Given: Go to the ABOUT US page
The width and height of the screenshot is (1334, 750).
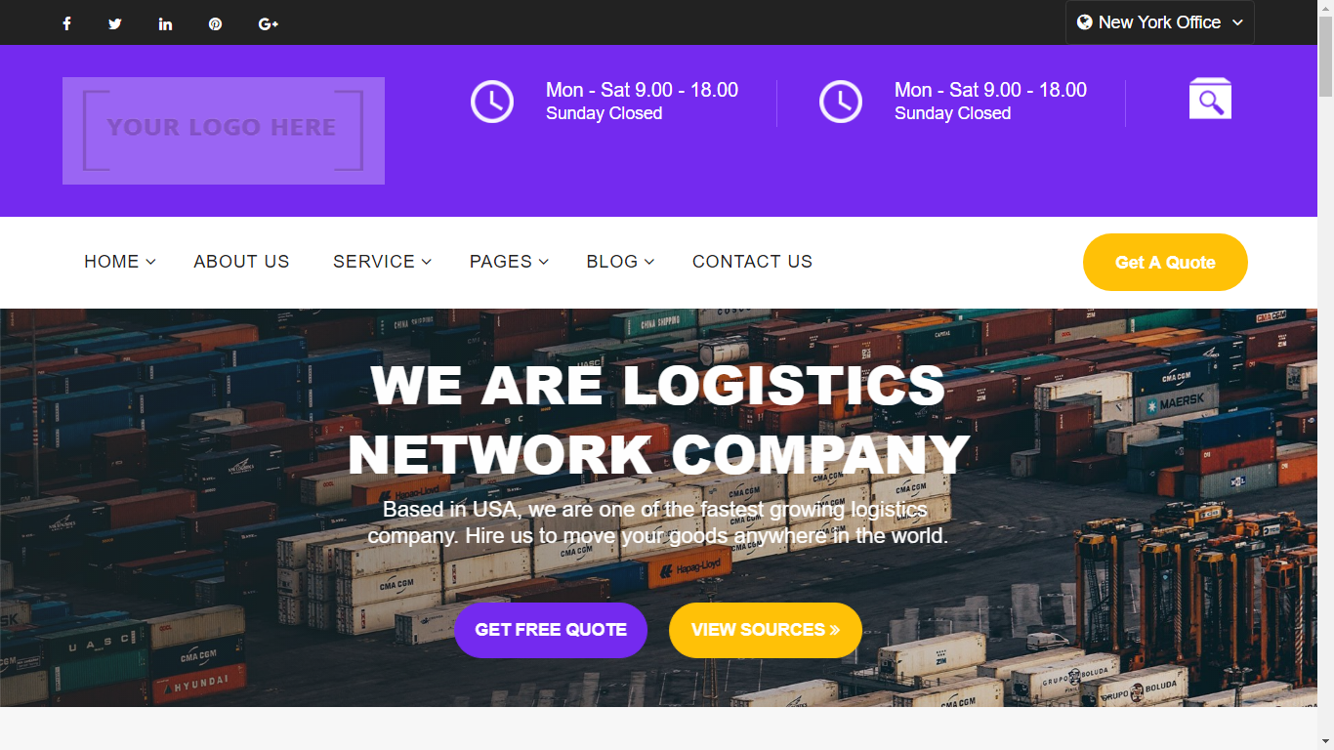Looking at the screenshot, I should coord(241,262).
